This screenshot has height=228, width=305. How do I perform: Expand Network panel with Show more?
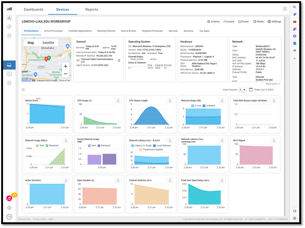[273, 84]
